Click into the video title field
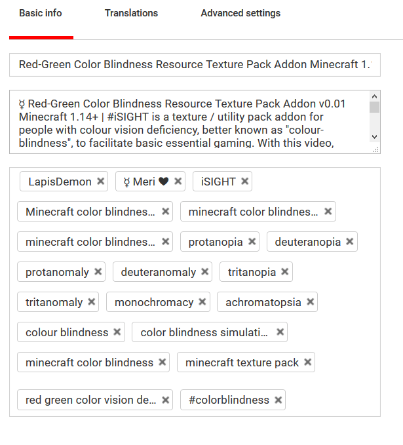Image resolution: width=403 pixels, height=445 pixels. click(195, 65)
